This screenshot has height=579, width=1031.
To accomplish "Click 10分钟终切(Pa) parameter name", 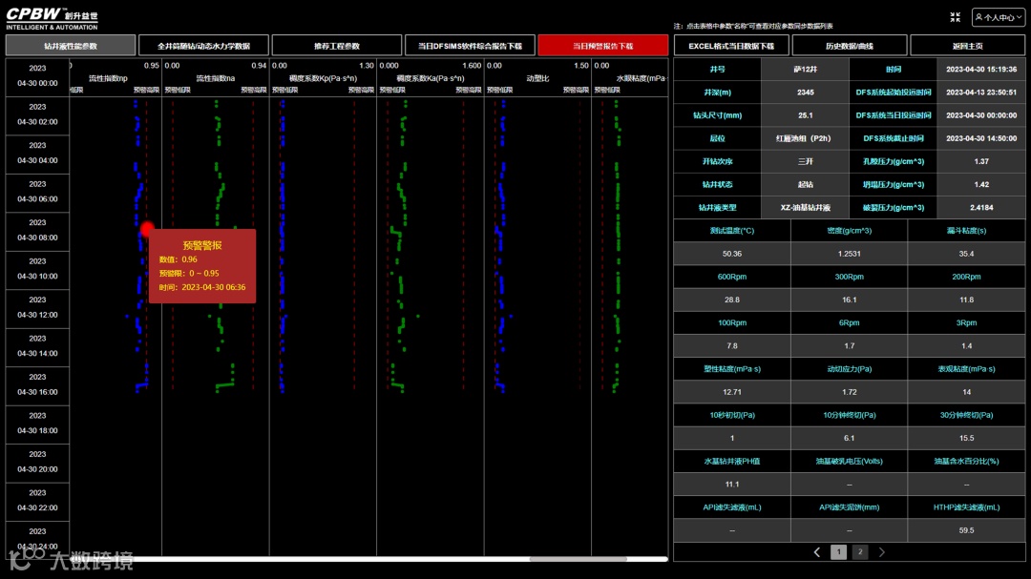I will click(x=850, y=415).
